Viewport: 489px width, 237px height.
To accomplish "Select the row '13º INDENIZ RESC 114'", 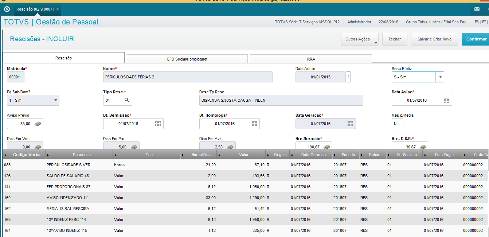I will [244, 219].
